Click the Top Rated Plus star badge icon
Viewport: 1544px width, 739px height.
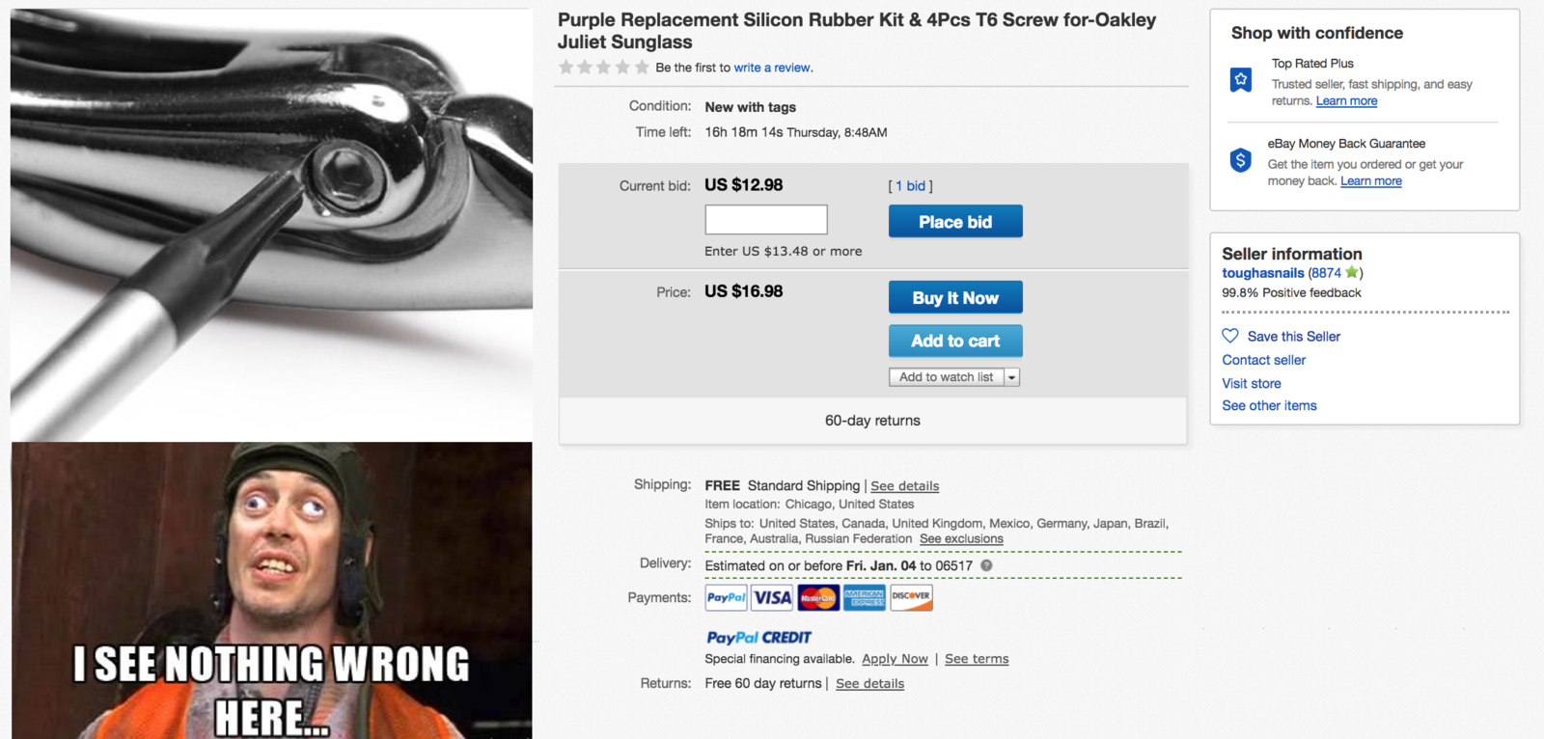click(1241, 79)
